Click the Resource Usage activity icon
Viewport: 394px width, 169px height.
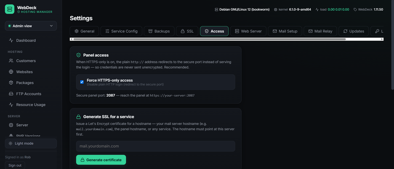(x=11, y=105)
